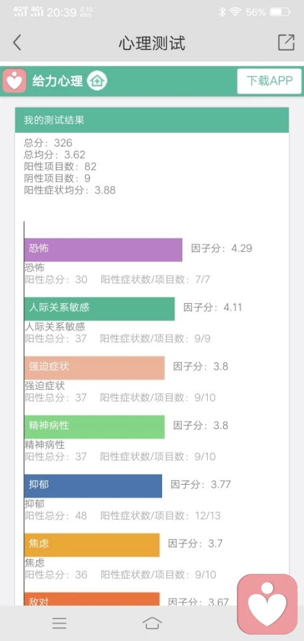Tap the 心理测试 page title
The width and height of the screenshot is (304, 641).
point(152,43)
